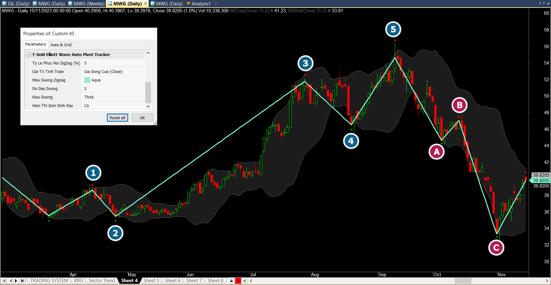Go to the next sheet tab
Screen dimensions: 551x285
[16, 281]
